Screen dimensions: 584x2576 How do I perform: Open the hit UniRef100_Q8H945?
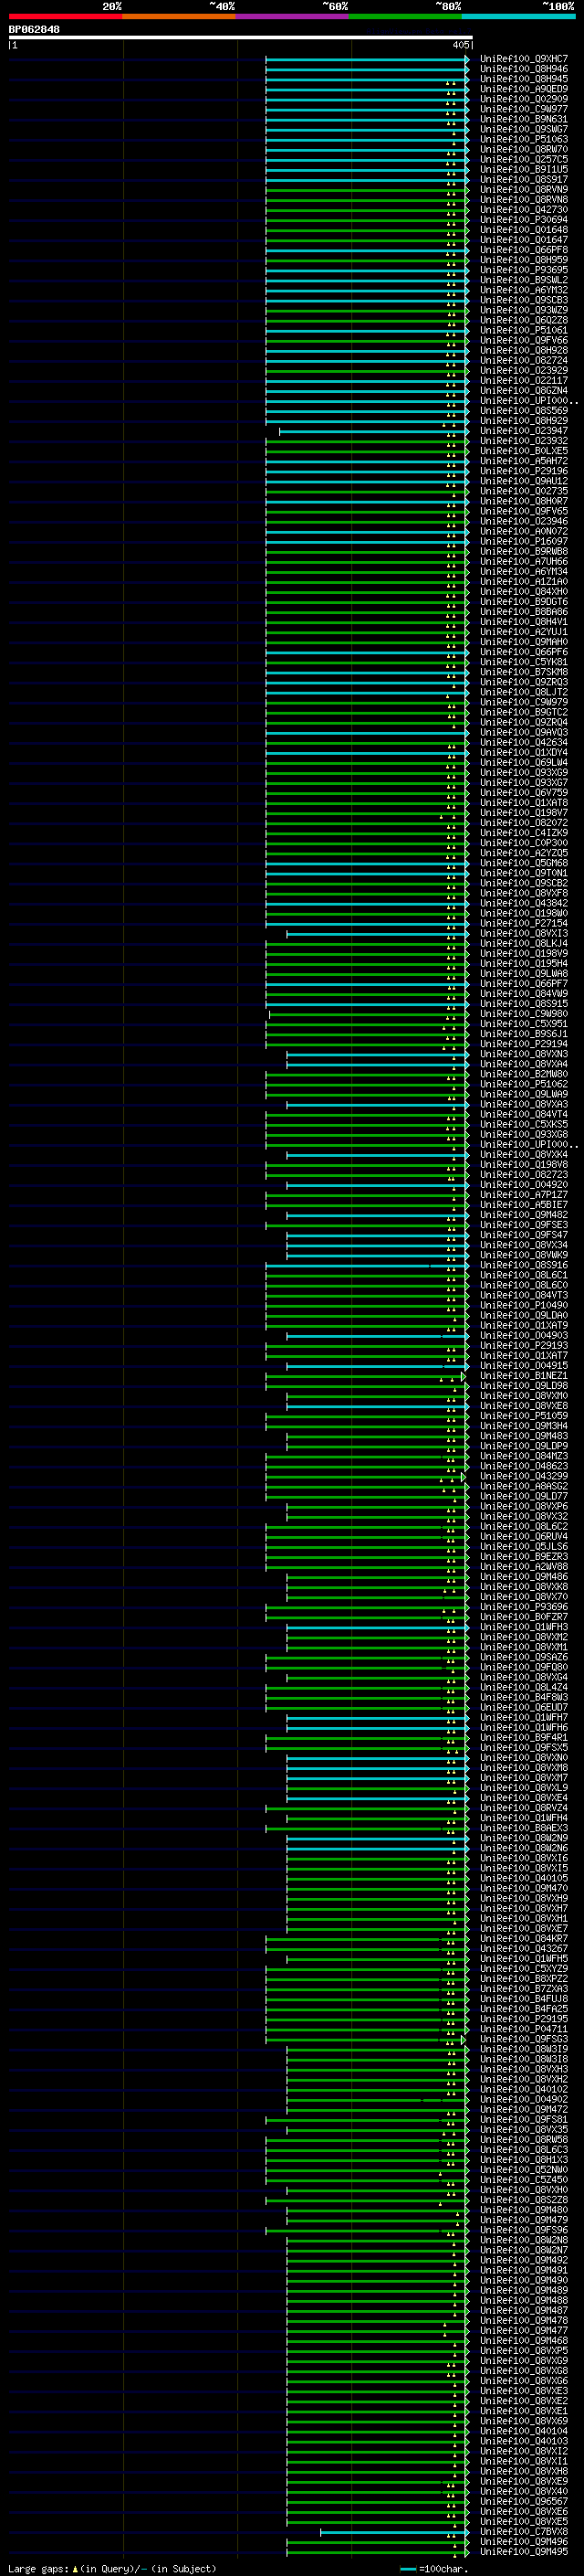tap(523, 79)
